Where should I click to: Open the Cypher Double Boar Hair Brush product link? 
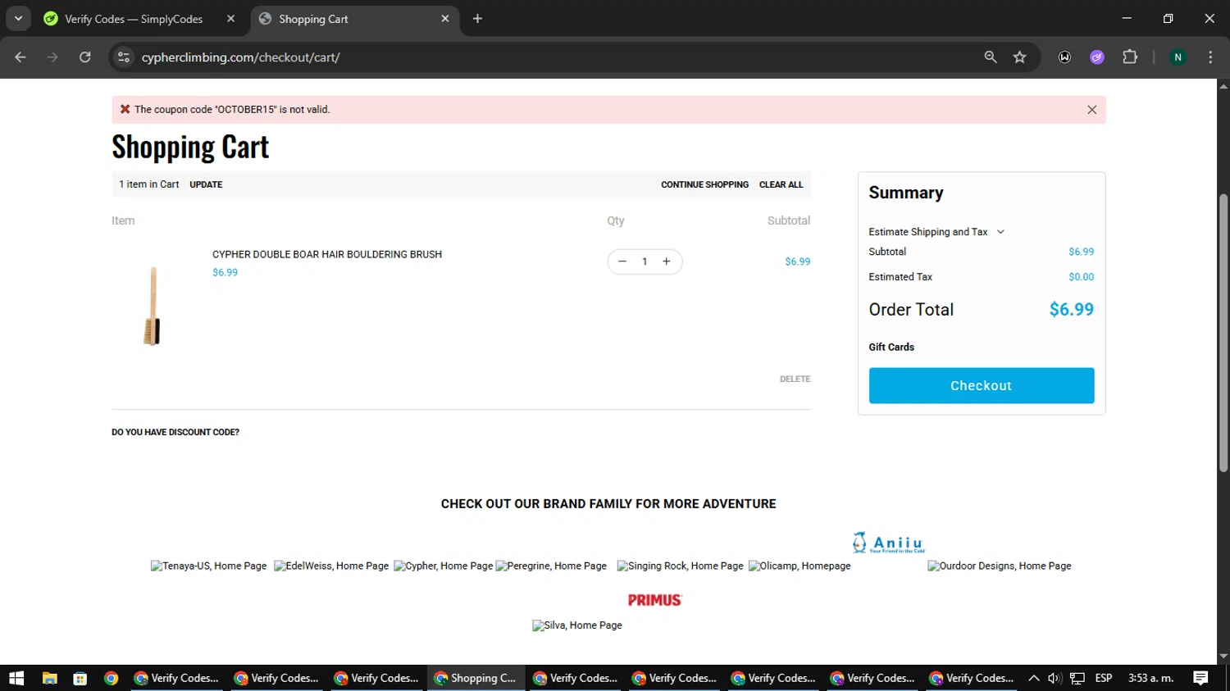327,254
